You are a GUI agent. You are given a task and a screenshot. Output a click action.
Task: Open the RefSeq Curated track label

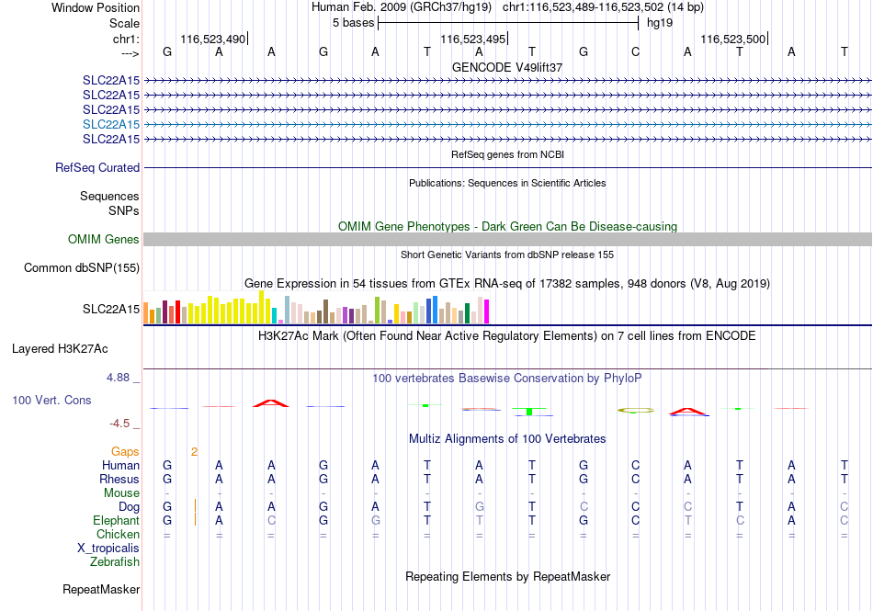coord(97,167)
